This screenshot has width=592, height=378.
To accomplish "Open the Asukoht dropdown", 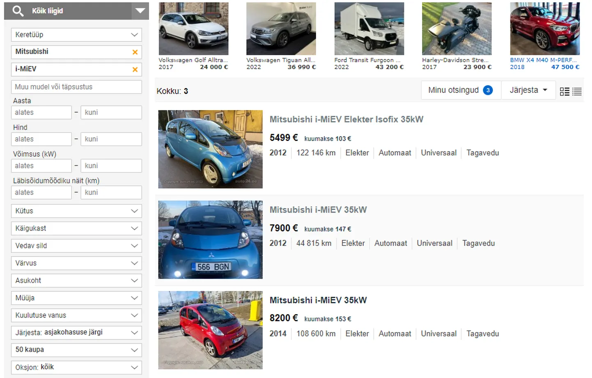I will (76, 281).
